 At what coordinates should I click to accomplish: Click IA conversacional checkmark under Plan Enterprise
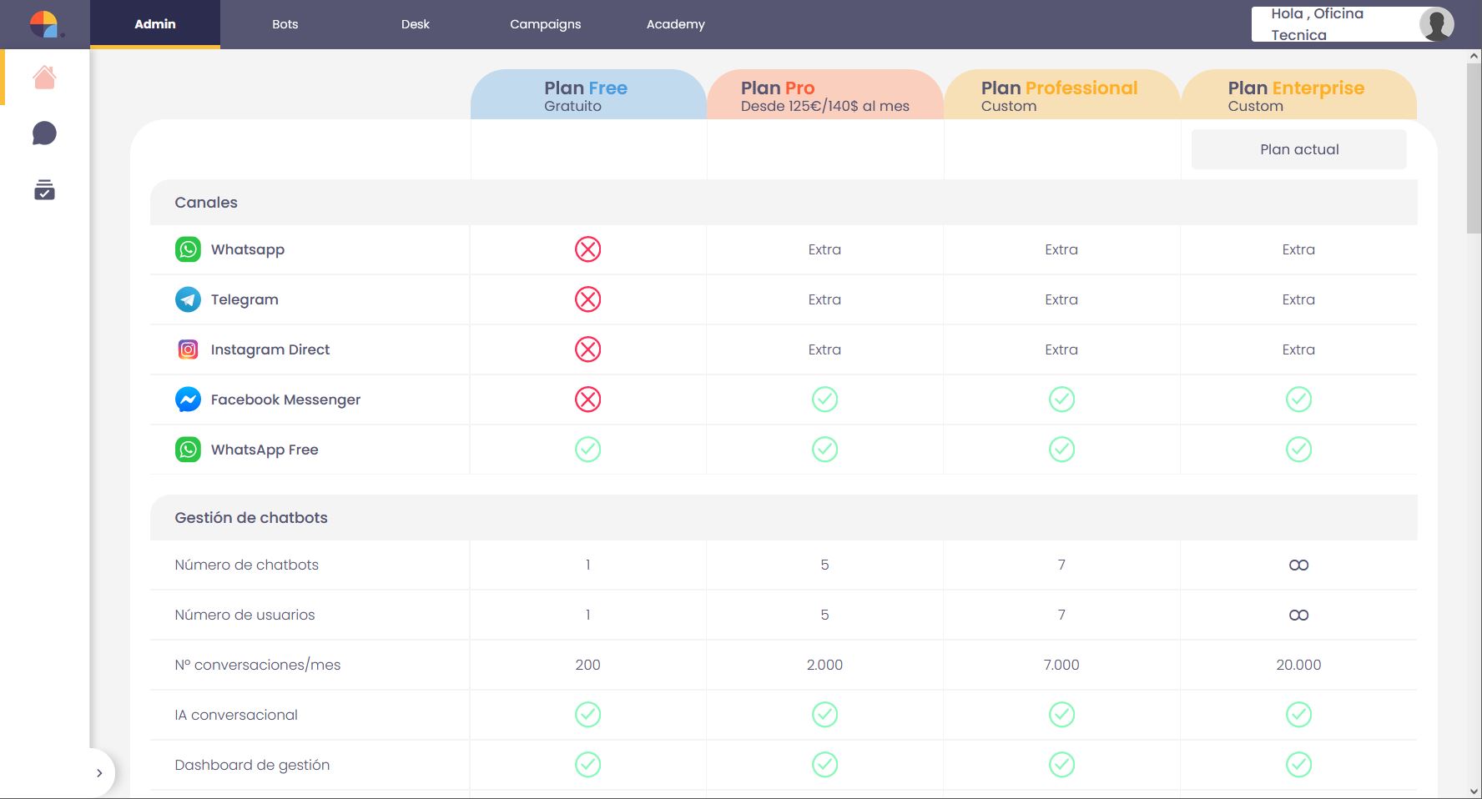[x=1298, y=715]
